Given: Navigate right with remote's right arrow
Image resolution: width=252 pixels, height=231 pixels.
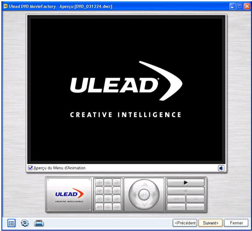Looking at the screenshot, I should pos(154,195).
